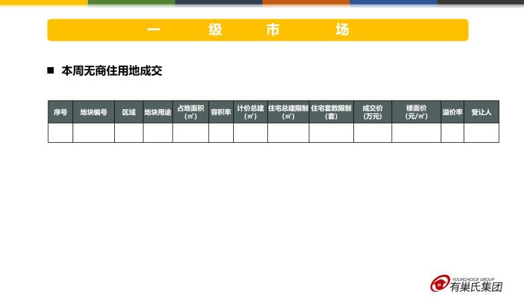
Task: Click the 序号 column header
Action: tap(60, 112)
